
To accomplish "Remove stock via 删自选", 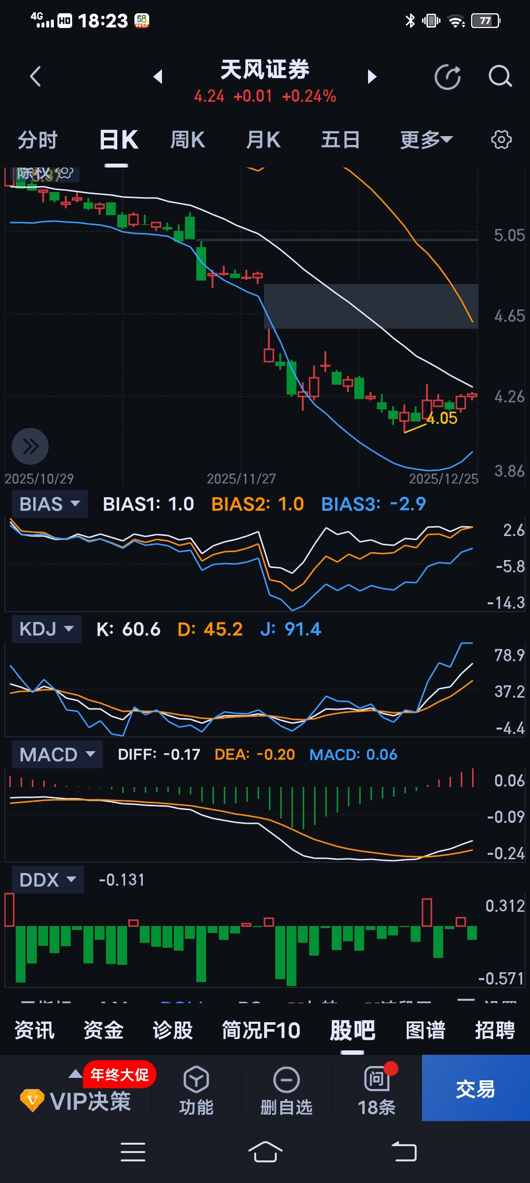I will point(286,1090).
